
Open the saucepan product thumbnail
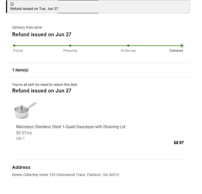[25, 110]
